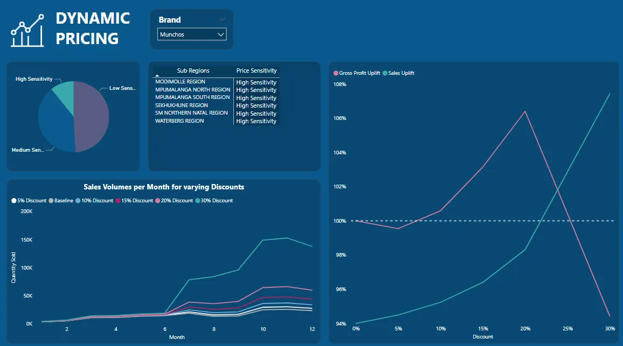Click the Low Sens... pie label
The image size is (623, 346).
122,88
